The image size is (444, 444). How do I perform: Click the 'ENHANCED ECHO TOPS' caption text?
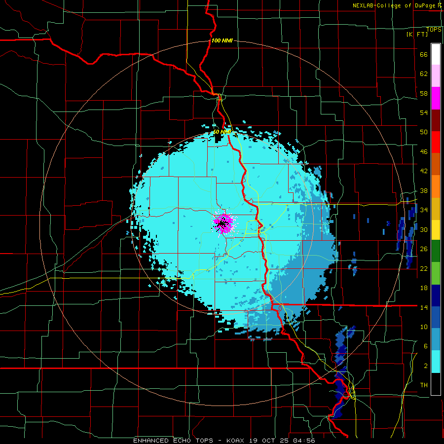(173, 441)
